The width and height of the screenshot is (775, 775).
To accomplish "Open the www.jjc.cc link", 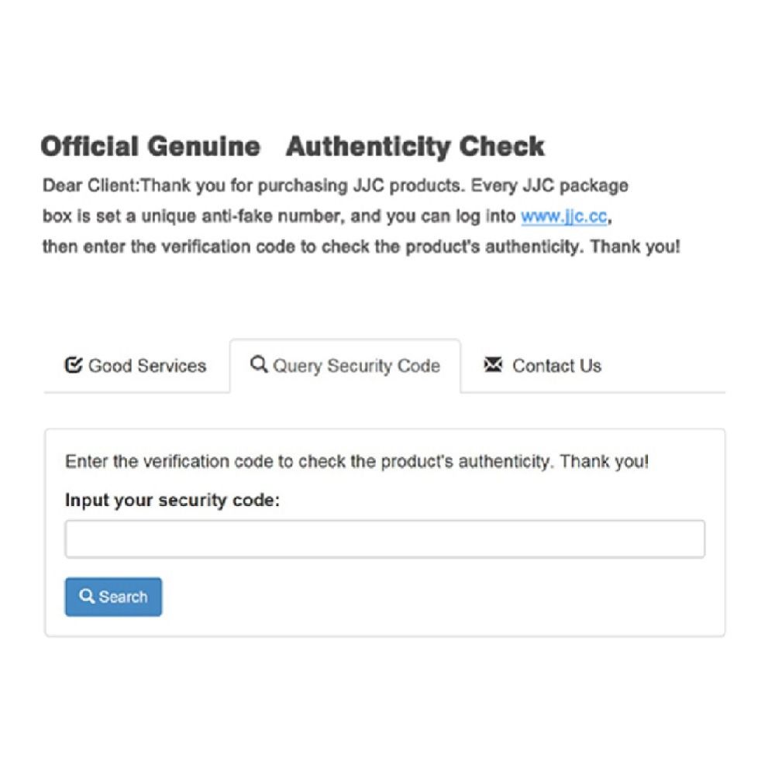I will point(563,217).
